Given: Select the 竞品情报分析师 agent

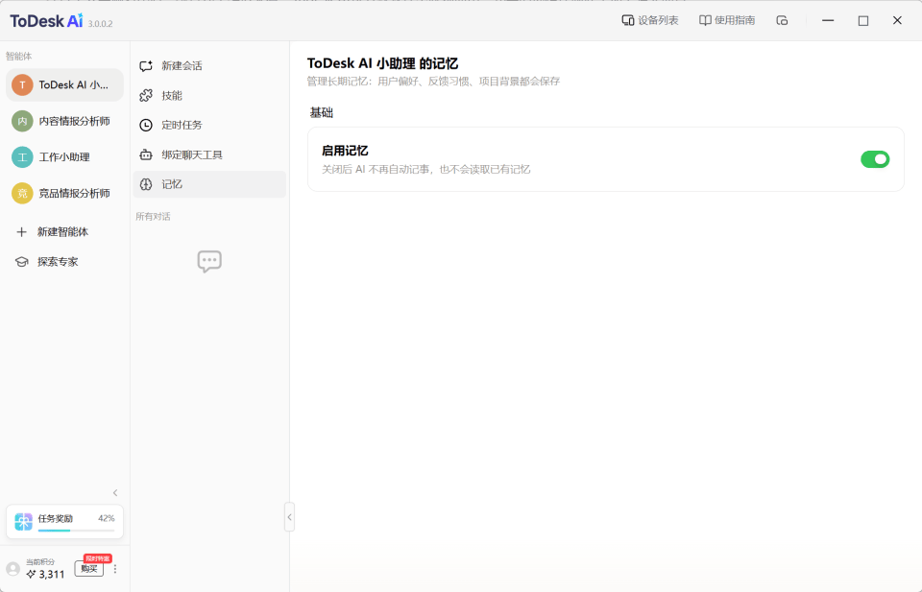Looking at the screenshot, I should click(64, 193).
